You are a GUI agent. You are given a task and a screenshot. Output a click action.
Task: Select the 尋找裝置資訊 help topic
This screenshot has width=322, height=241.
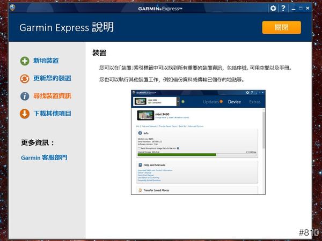(x=53, y=96)
